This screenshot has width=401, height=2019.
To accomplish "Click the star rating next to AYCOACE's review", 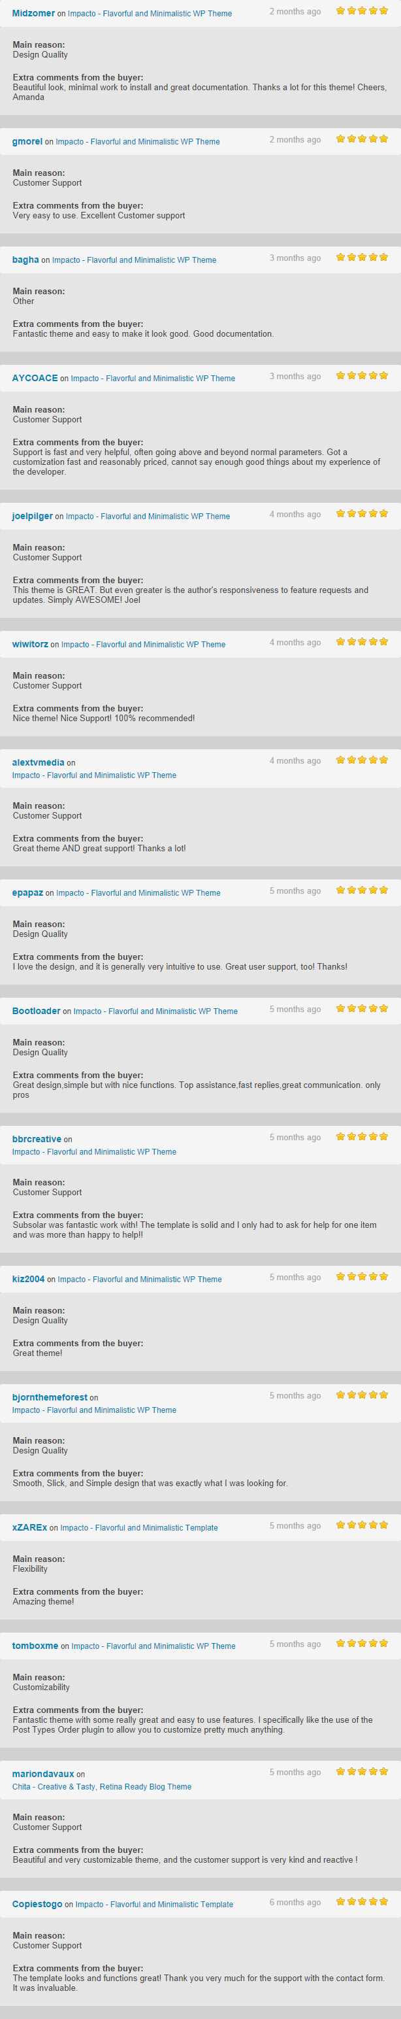I will [361, 376].
